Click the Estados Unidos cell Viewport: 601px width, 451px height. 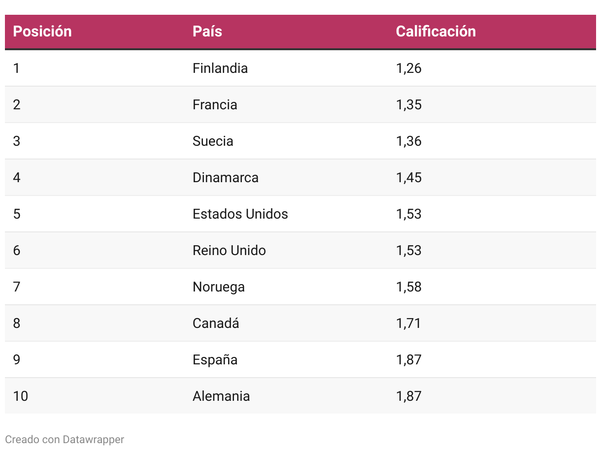coord(240,214)
